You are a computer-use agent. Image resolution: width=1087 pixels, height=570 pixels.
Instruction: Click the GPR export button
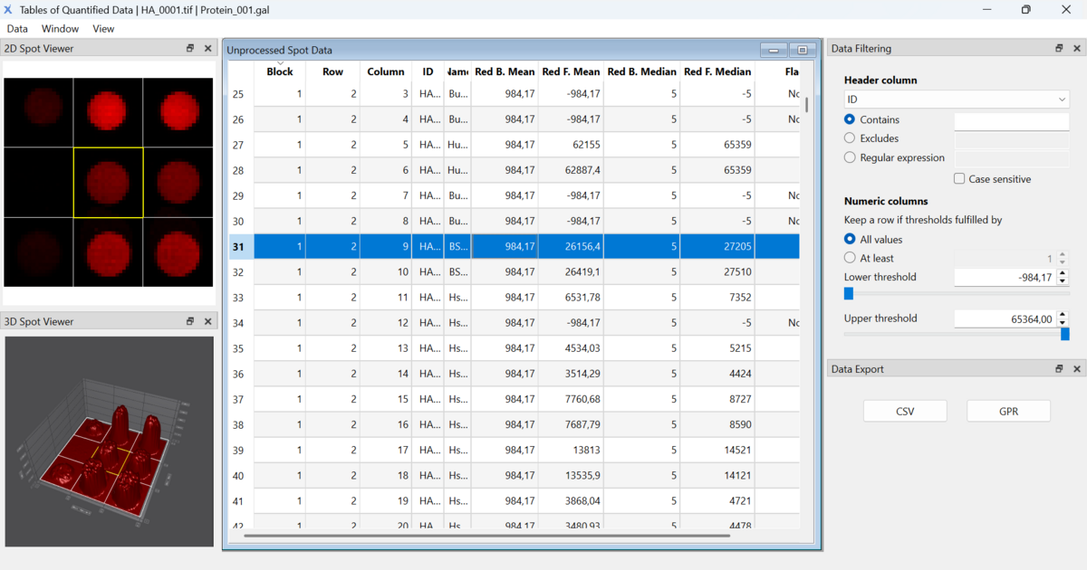point(1008,411)
